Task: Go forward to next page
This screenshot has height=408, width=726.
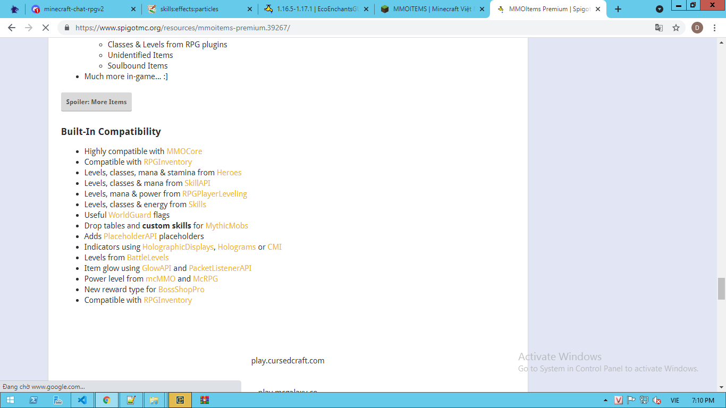Action: (29, 28)
